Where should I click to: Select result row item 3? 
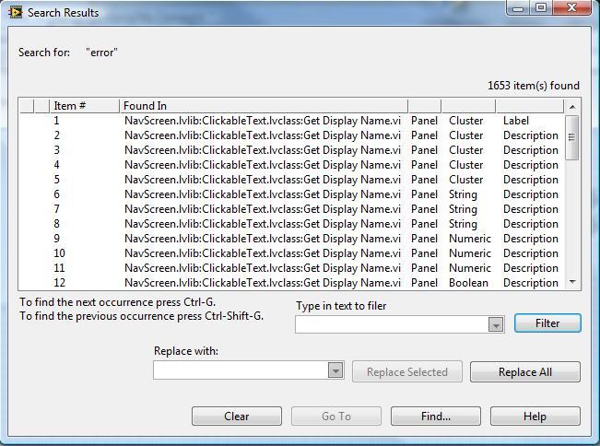pos(291,150)
